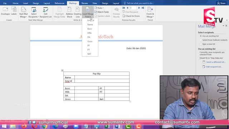
Task: Choose PT merge field from list
Action: pos(90,50)
